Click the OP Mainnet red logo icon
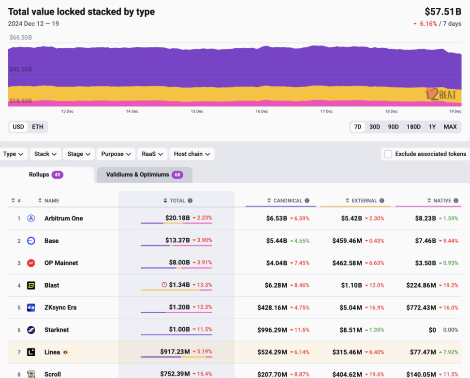470x378 pixels. [x=31, y=263]
